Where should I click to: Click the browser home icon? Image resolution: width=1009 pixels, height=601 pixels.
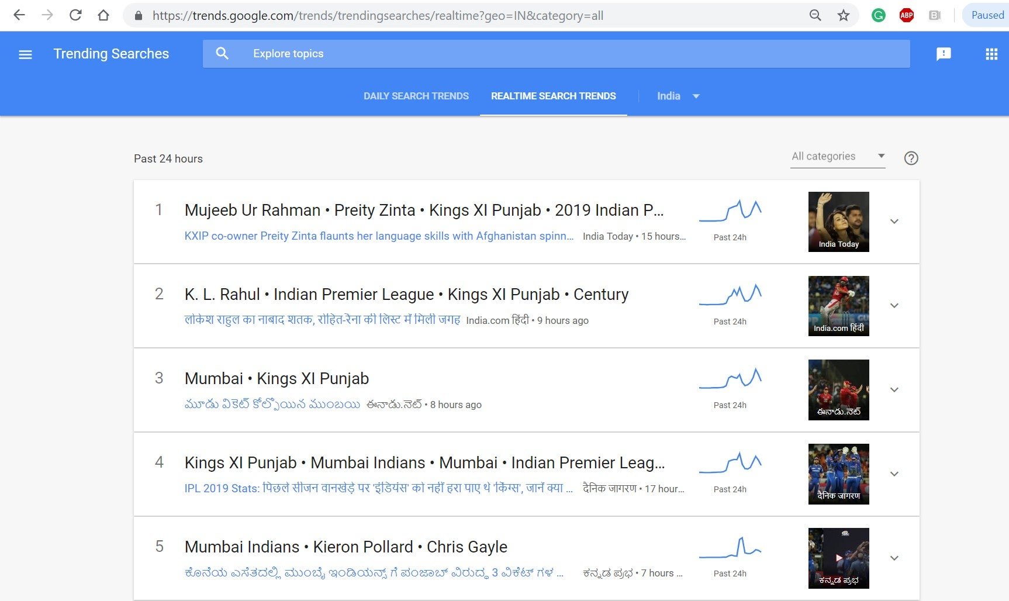coord(103,15)
